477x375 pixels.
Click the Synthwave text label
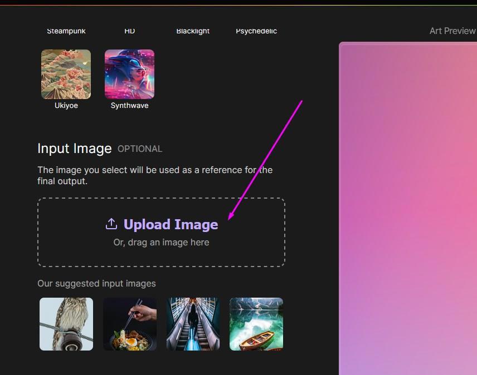[129, 105]
